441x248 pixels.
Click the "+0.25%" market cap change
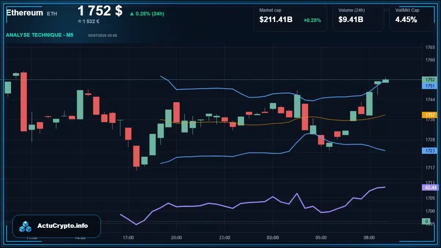(312, 20)
